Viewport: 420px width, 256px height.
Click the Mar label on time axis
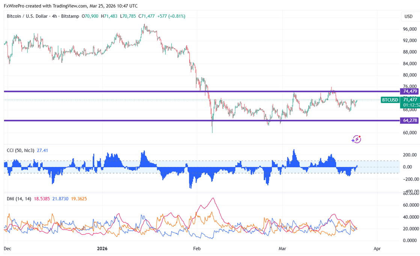click(282, 248)
